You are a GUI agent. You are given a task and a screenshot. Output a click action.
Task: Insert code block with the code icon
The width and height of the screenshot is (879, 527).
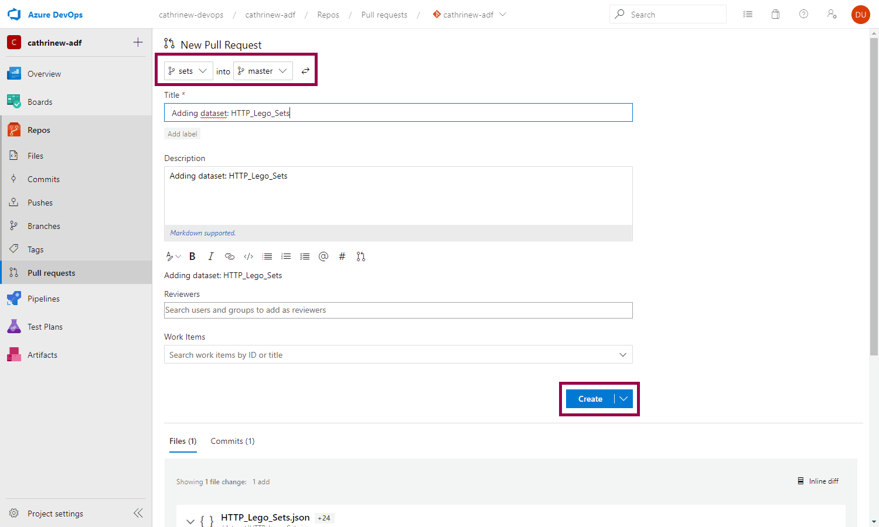[x=248, y=256]
